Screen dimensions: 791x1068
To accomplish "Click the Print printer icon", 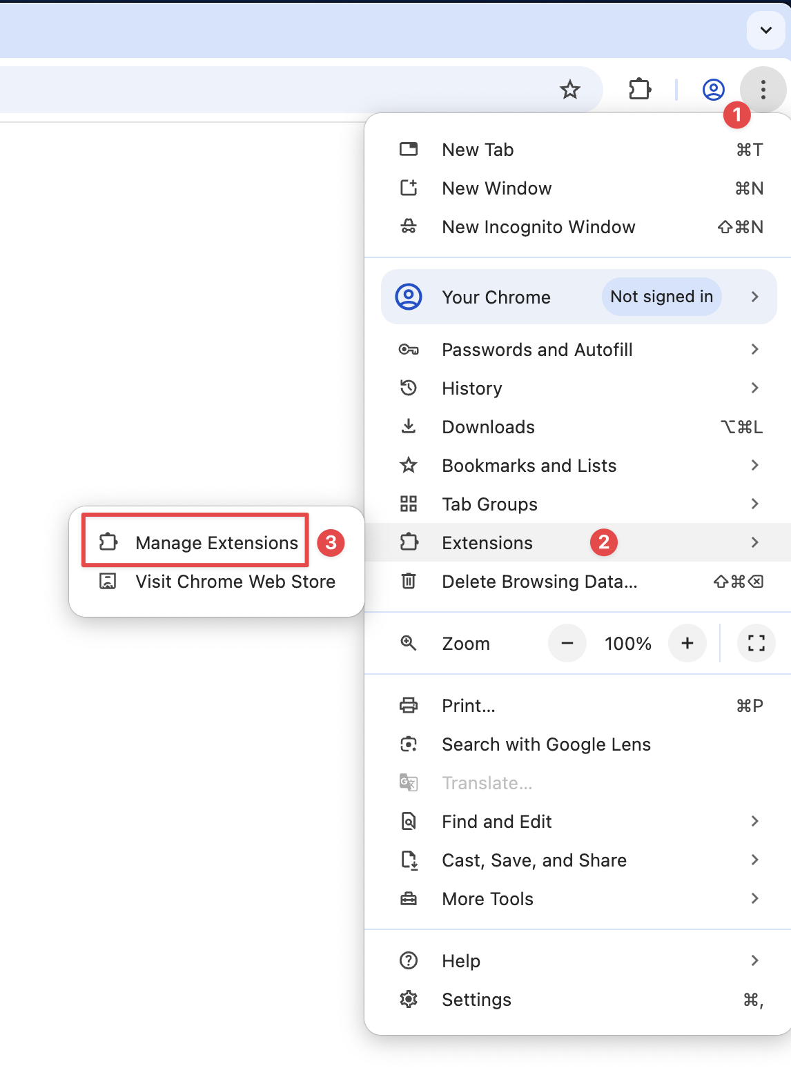I will (409, 706).
